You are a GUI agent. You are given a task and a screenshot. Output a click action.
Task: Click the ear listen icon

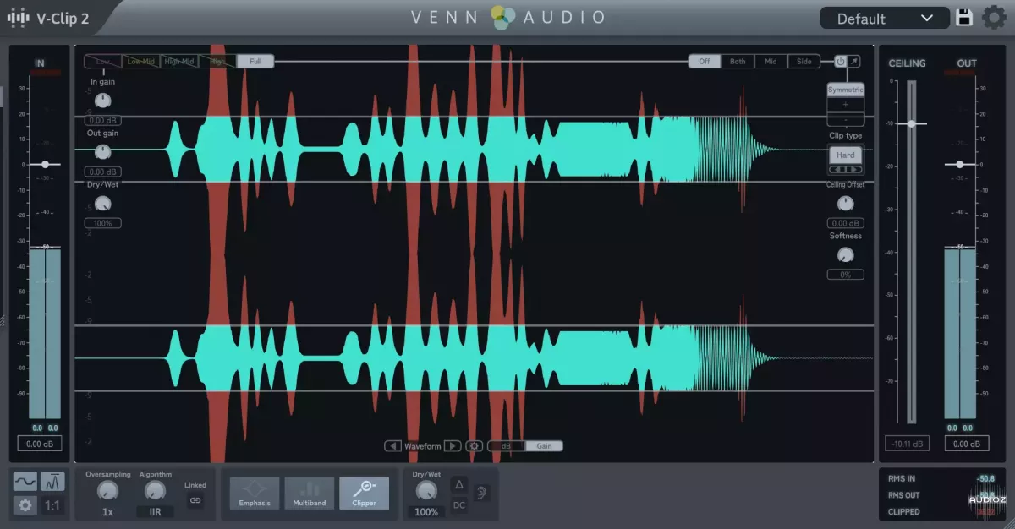[x=481, y=493]
